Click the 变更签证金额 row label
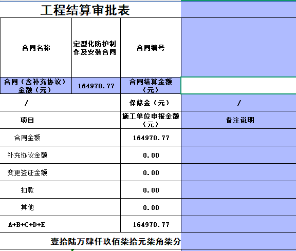Viewport: 296px width, 251px height. (27, 172)
